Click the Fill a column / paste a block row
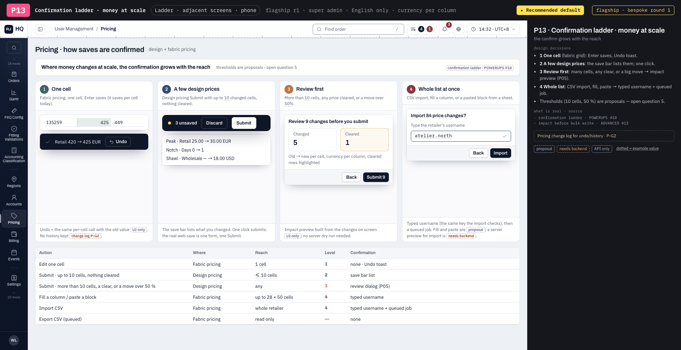This screenshot has height=350, width=681. coord(278,297)
